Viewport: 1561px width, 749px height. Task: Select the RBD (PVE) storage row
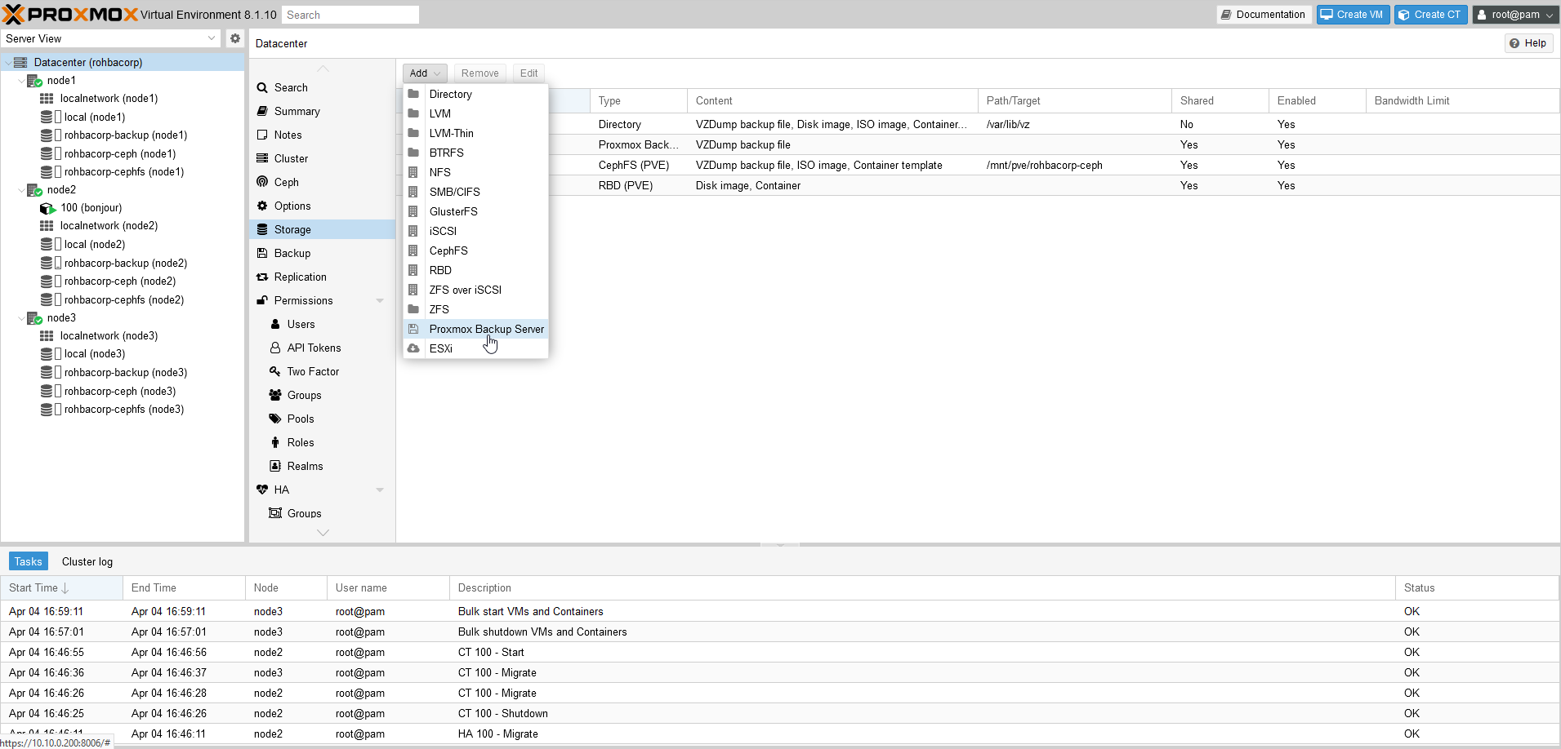tap(978, 185)
